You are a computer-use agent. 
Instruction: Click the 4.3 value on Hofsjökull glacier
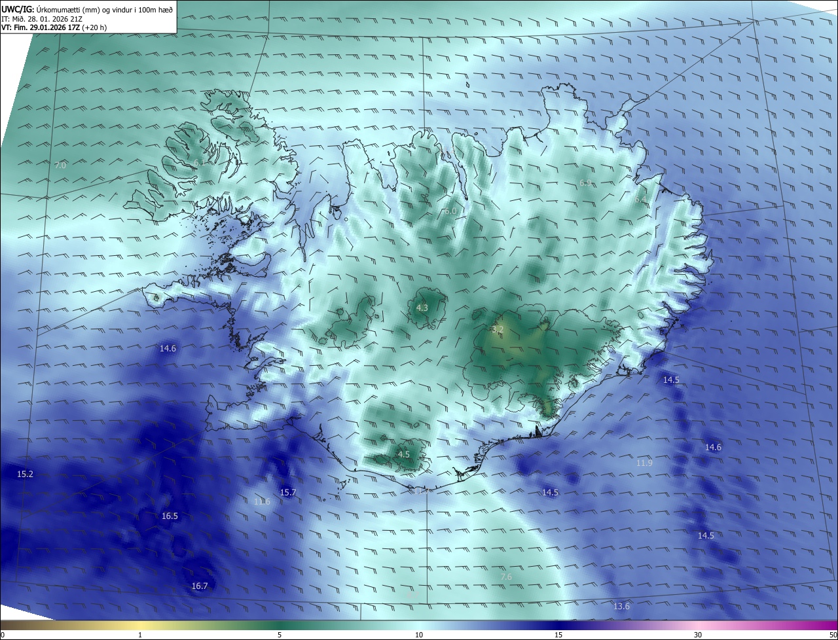point(422,308)
